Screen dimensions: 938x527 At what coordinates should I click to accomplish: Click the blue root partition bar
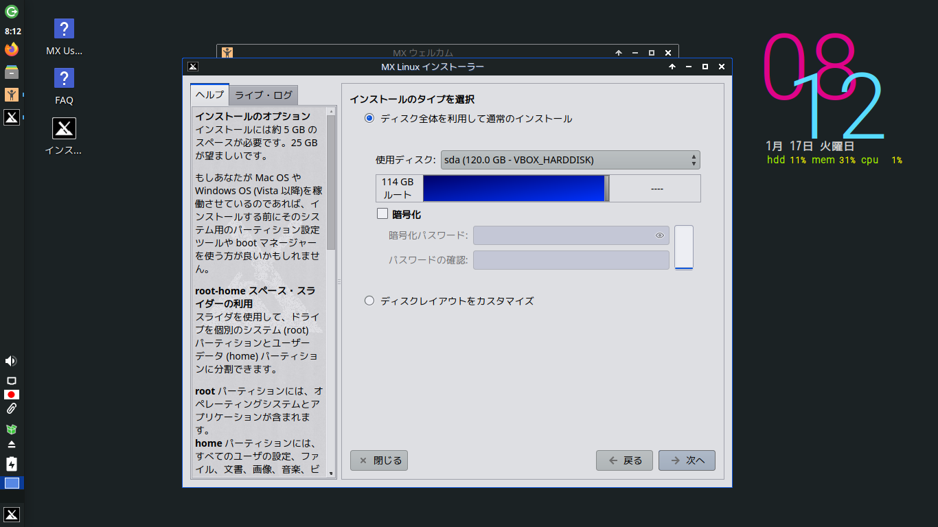coord(514,188)
